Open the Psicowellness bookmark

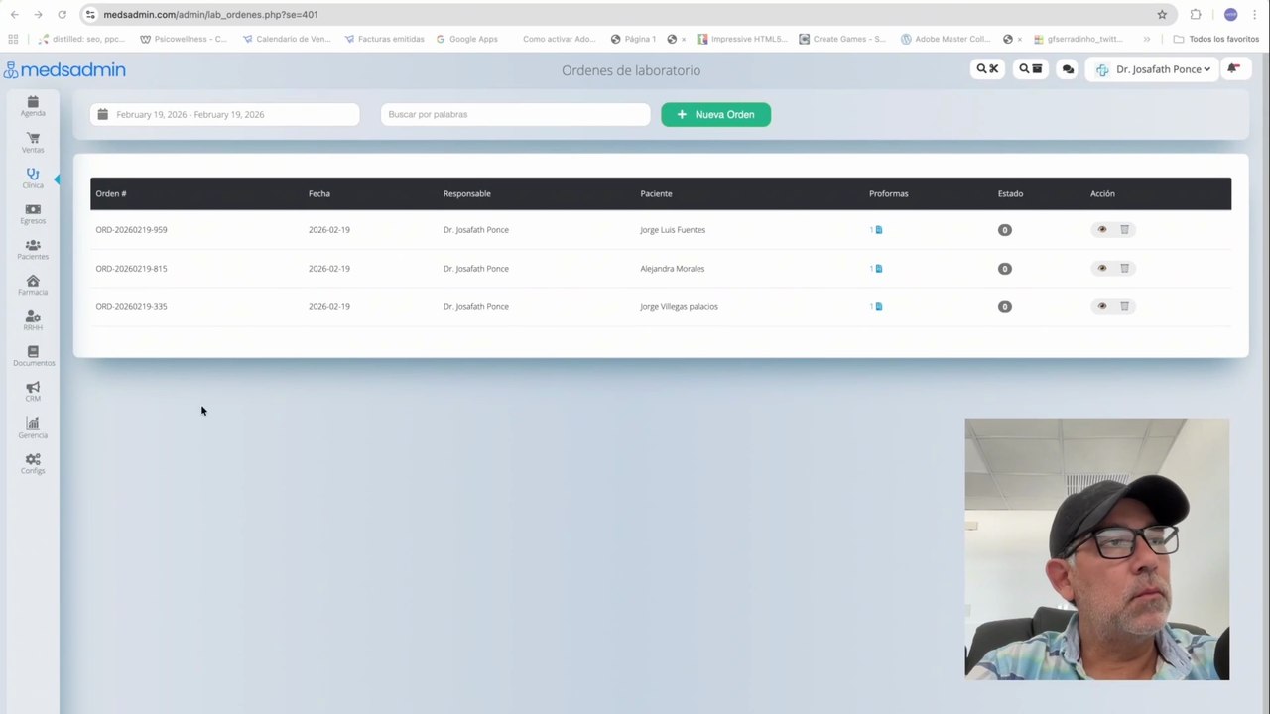tap(184, 39)
